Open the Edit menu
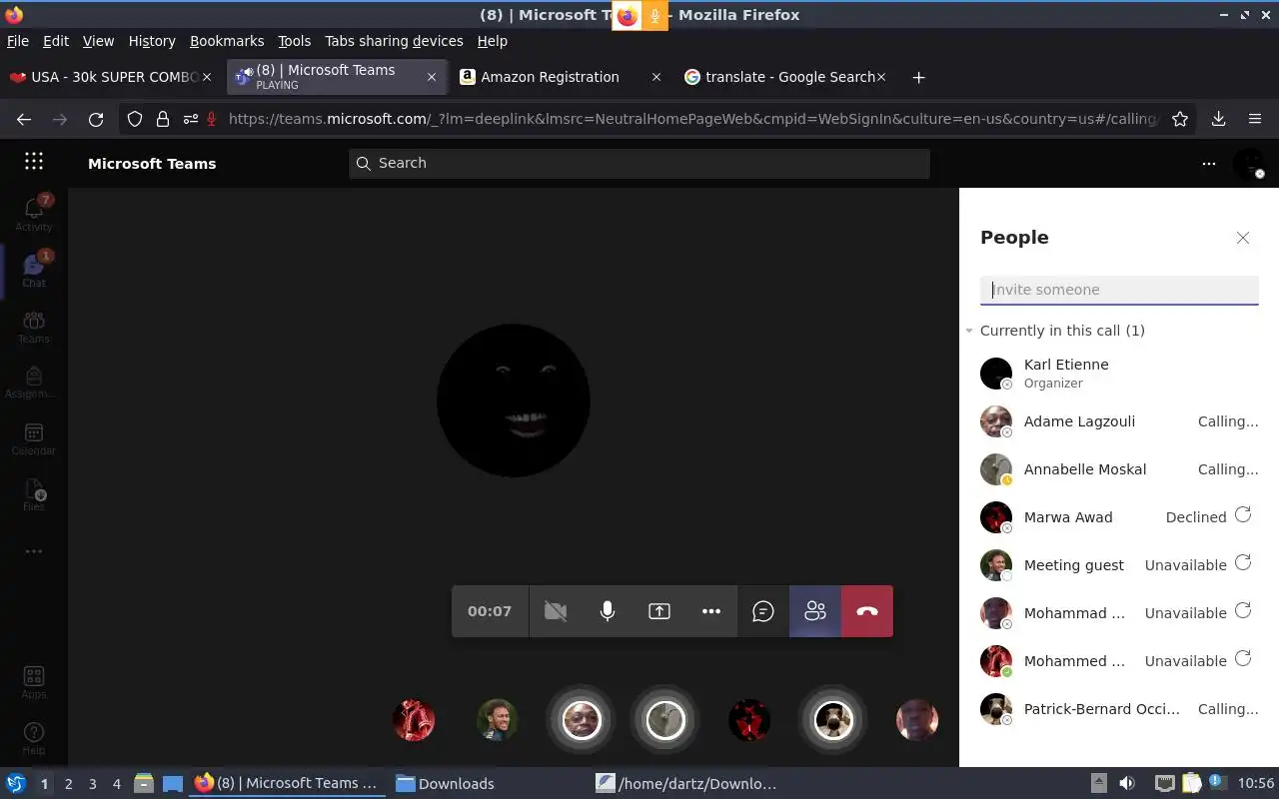This screenshot has width=1279, height=799. click(56, 41)
